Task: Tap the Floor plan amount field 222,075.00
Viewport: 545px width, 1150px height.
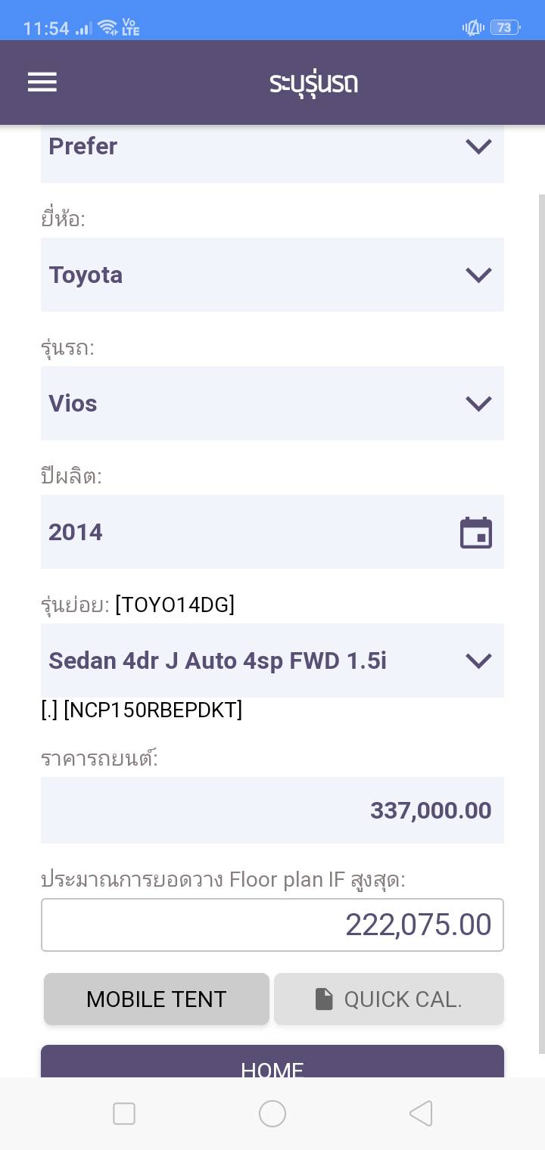Action: tap(272, 925)
